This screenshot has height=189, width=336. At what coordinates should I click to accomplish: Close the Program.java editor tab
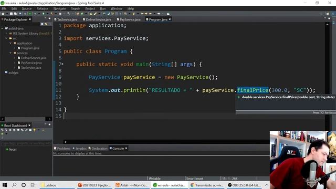click(170, 19)
